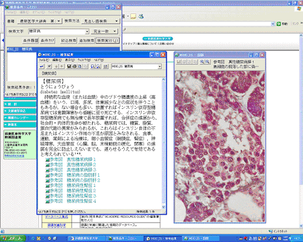
Task: Click the floppy-disk save icon in 検索結果 toolbar
Action: point(69,67)
